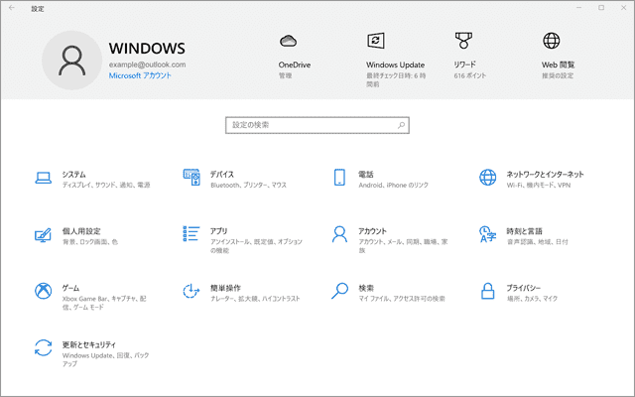Click the Web 閲覧 label in the header

click(x=558, y=65)
